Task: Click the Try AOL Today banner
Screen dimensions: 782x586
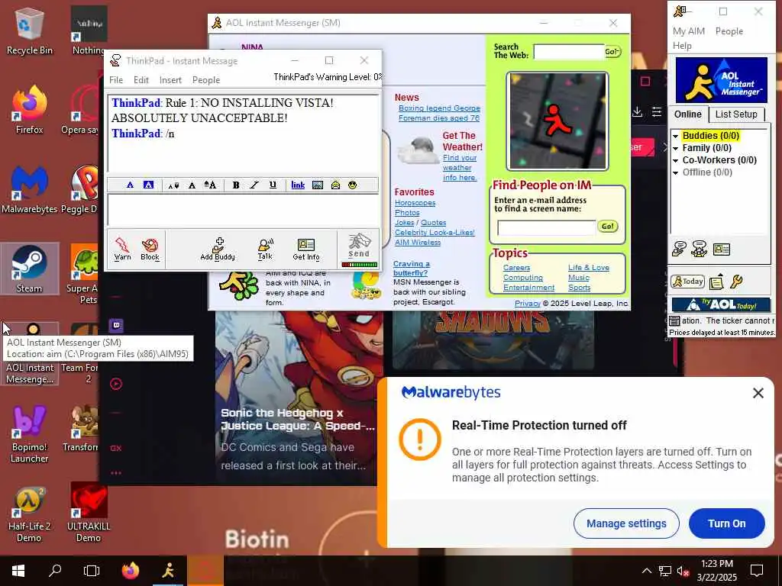Action: (722, 304)
